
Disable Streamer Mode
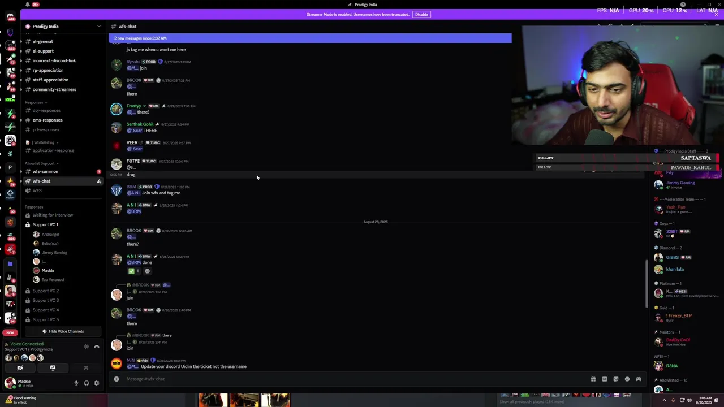point(421,14)
